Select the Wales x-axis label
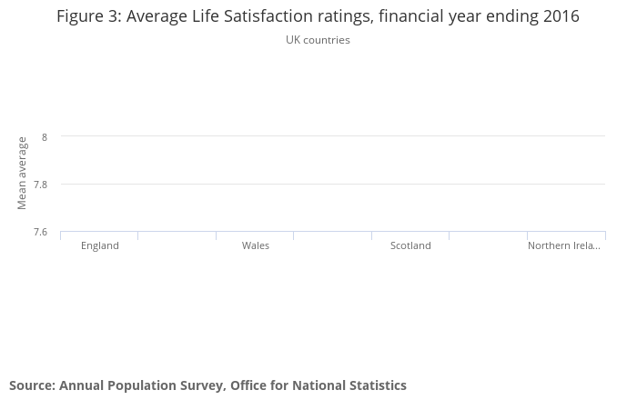This screenshot has width=637, height=410. [256, 245]
